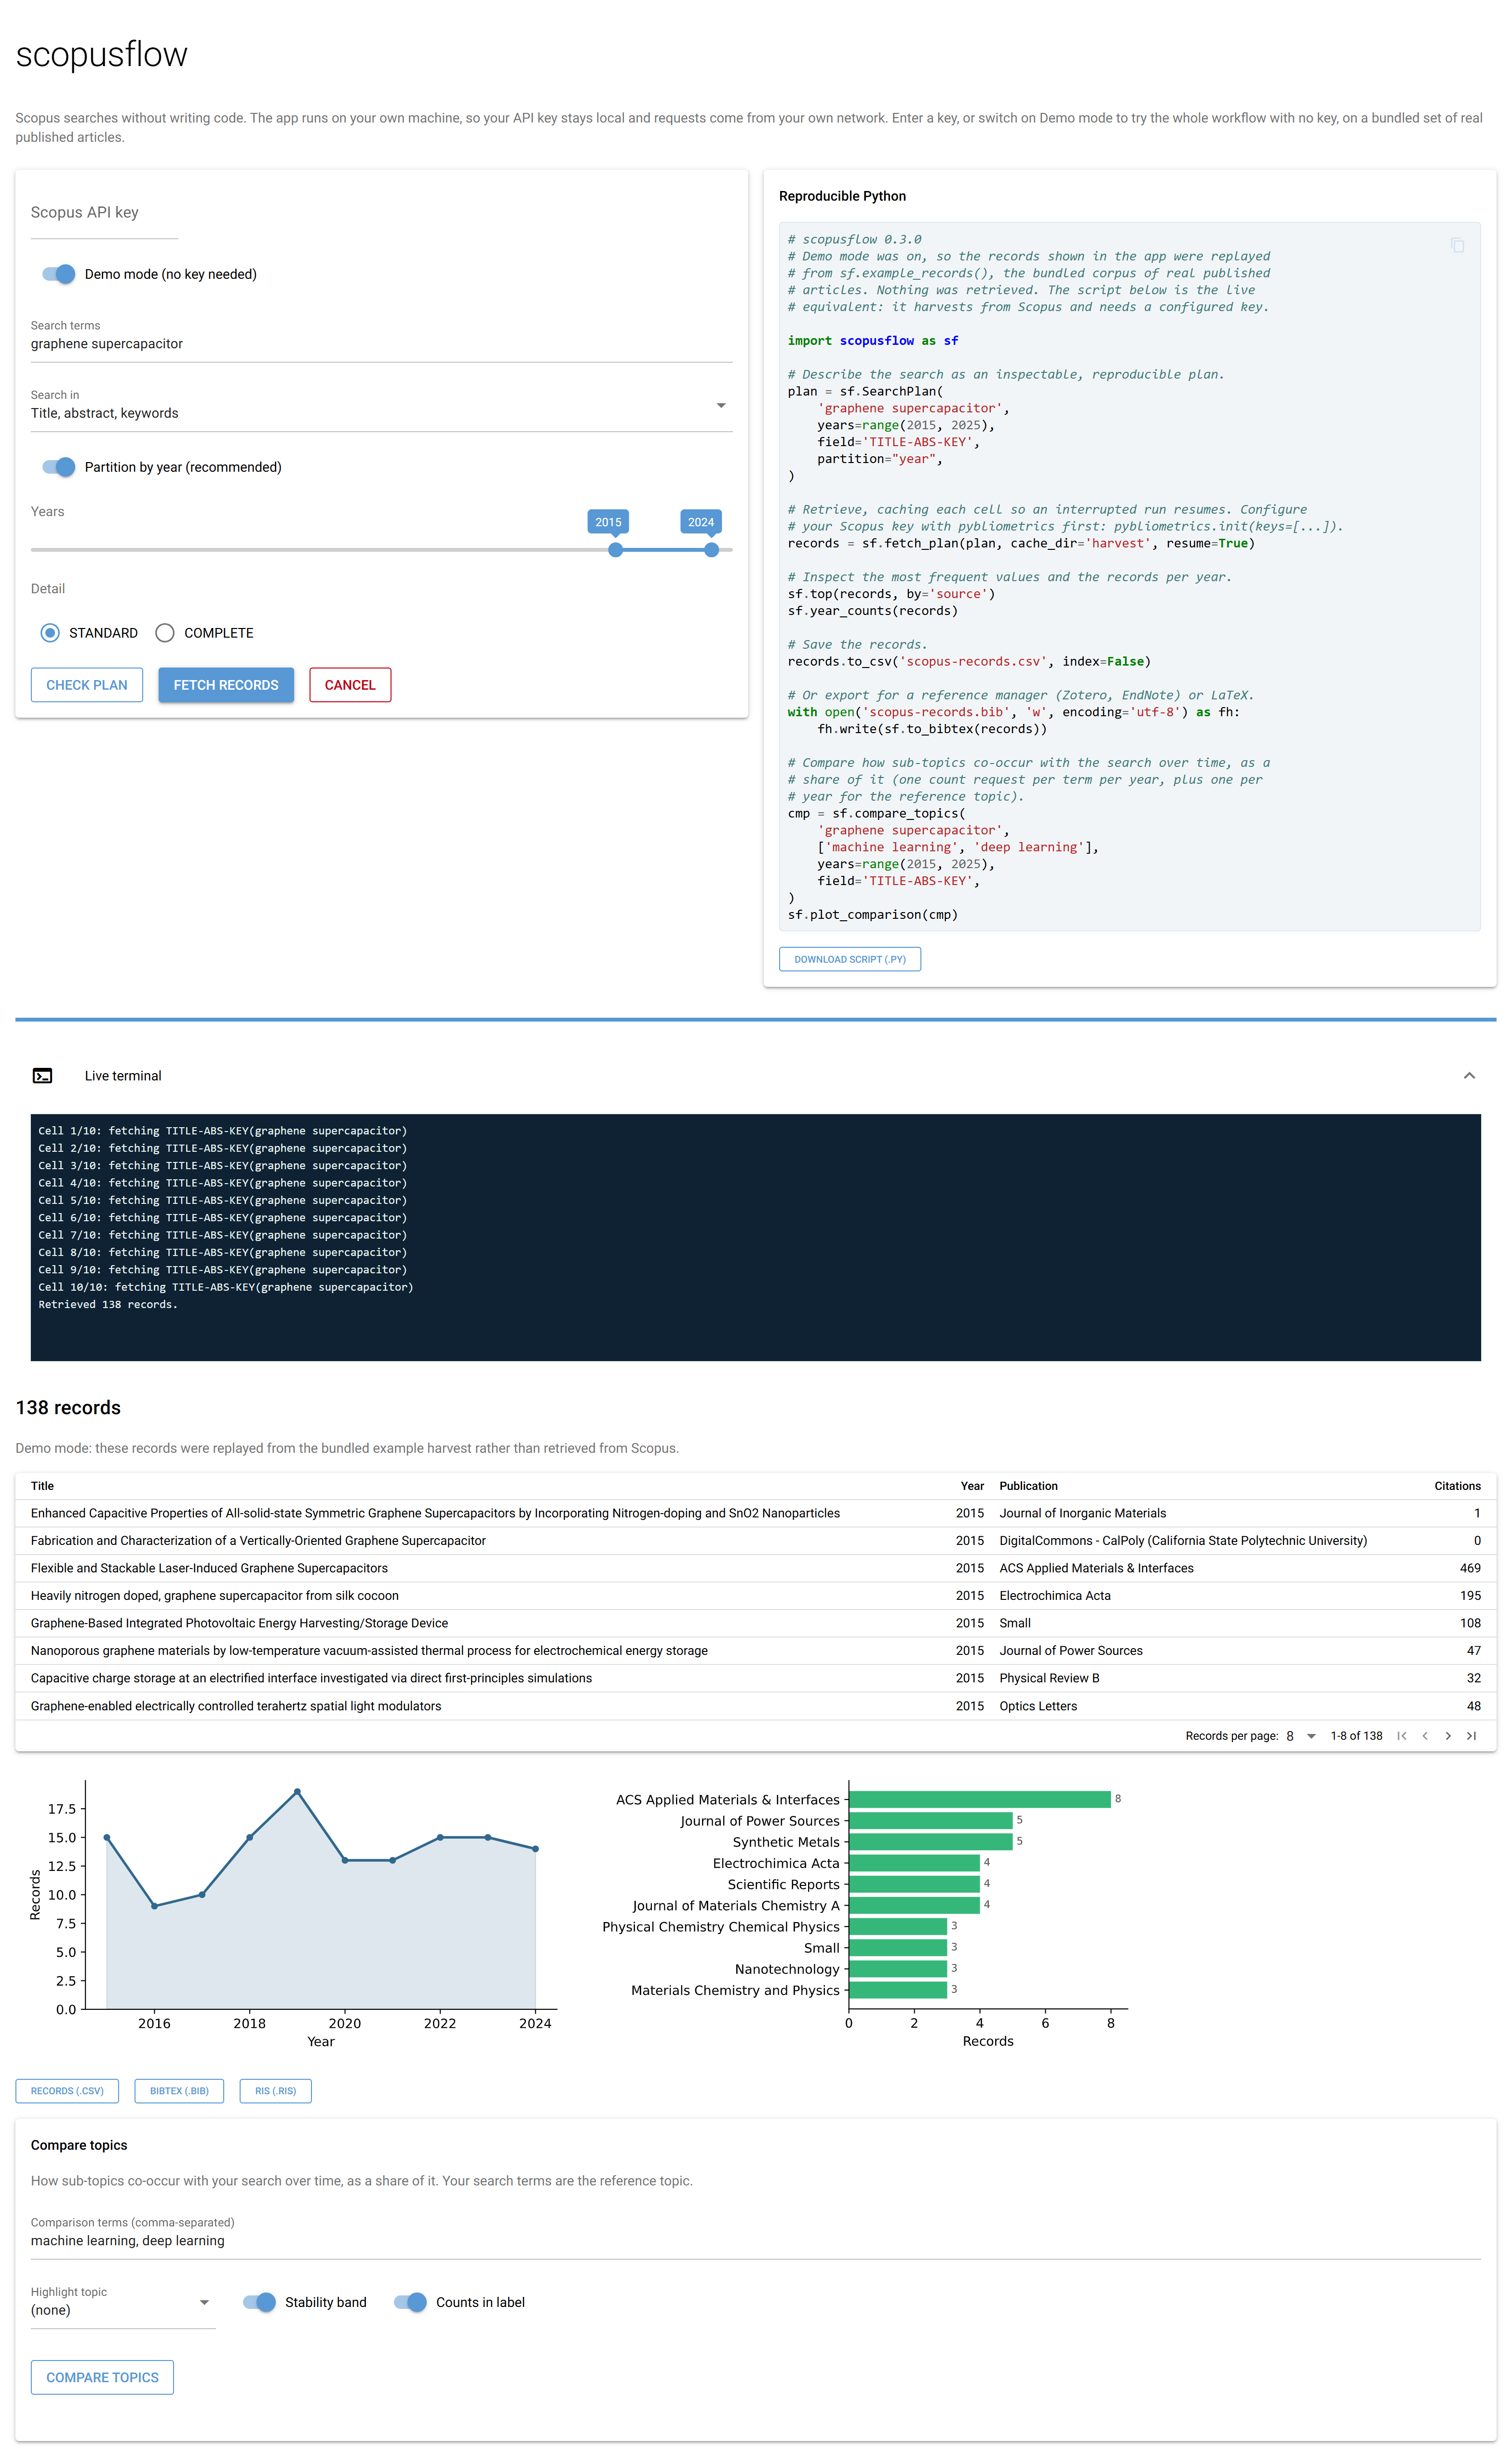Click the 2024 year slider handle
1512x2456 pixels.
coord(711,549)
